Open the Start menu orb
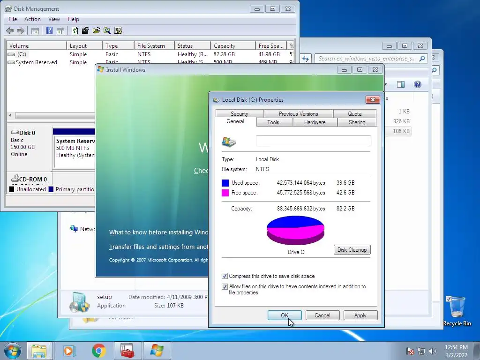This screenshot has width=480, height=360. coord(12,351)
